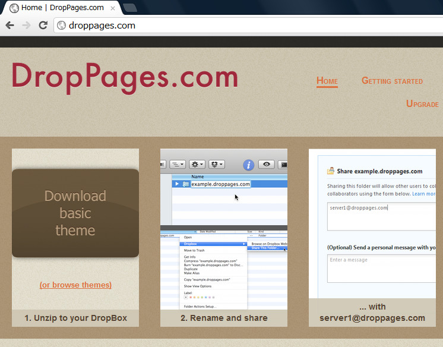Screen dimensions: 443x347
Task: Open the Home navigation link
Action: click(327, 81)
